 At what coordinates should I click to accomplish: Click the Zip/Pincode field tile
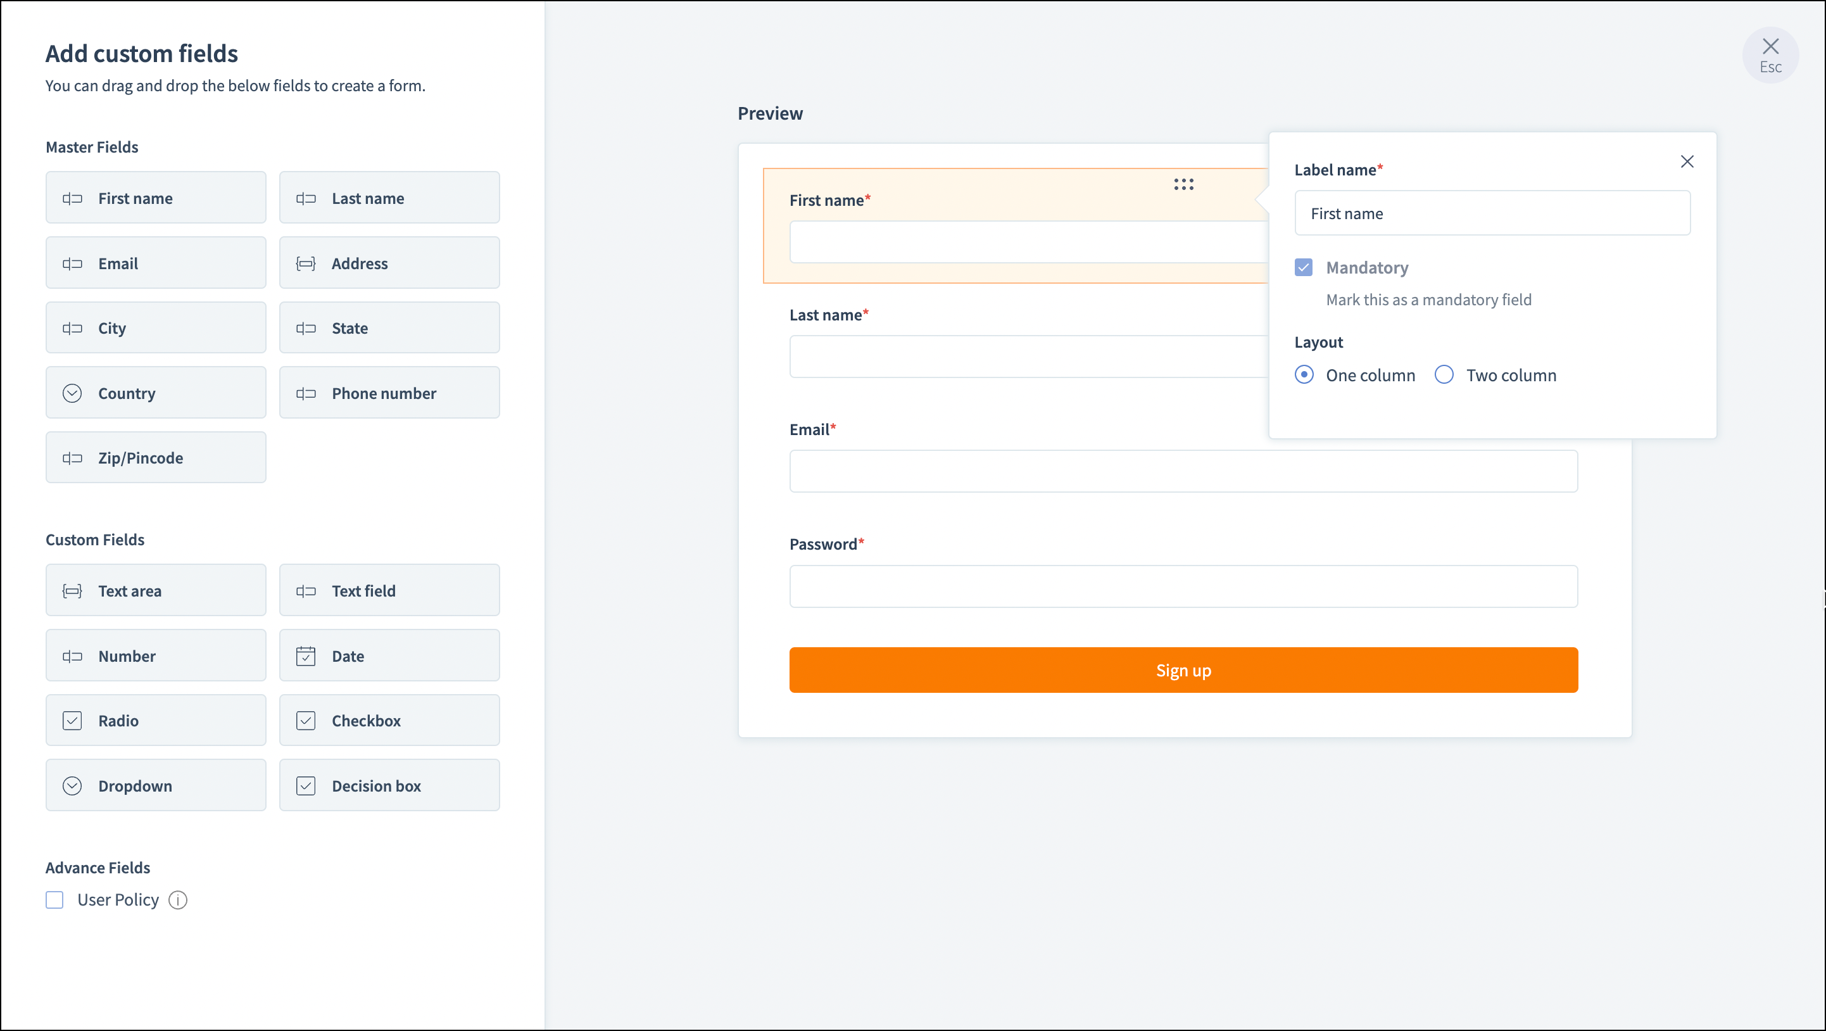[x=156, y=457]
